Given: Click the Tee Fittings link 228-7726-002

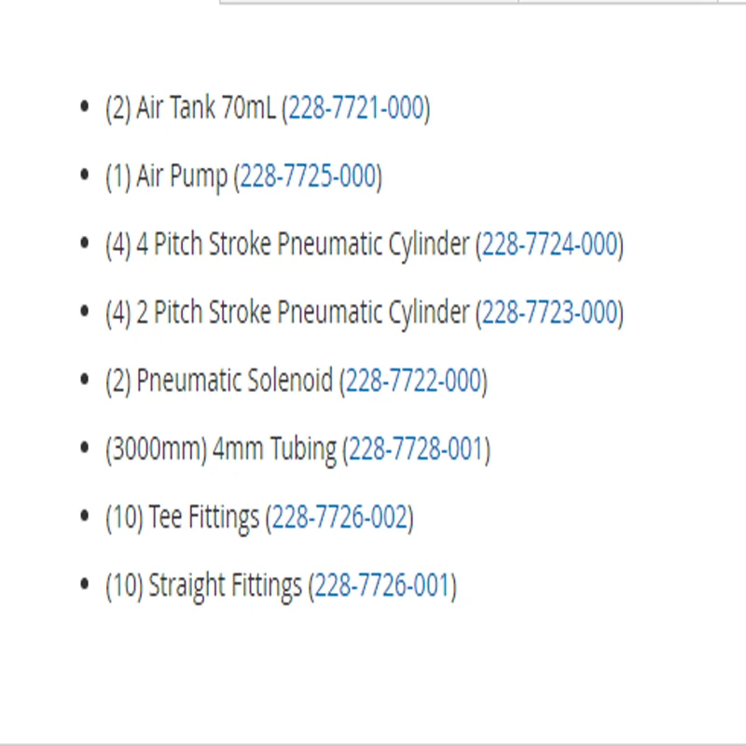Looking at the screenshot, I should point(339,518).
